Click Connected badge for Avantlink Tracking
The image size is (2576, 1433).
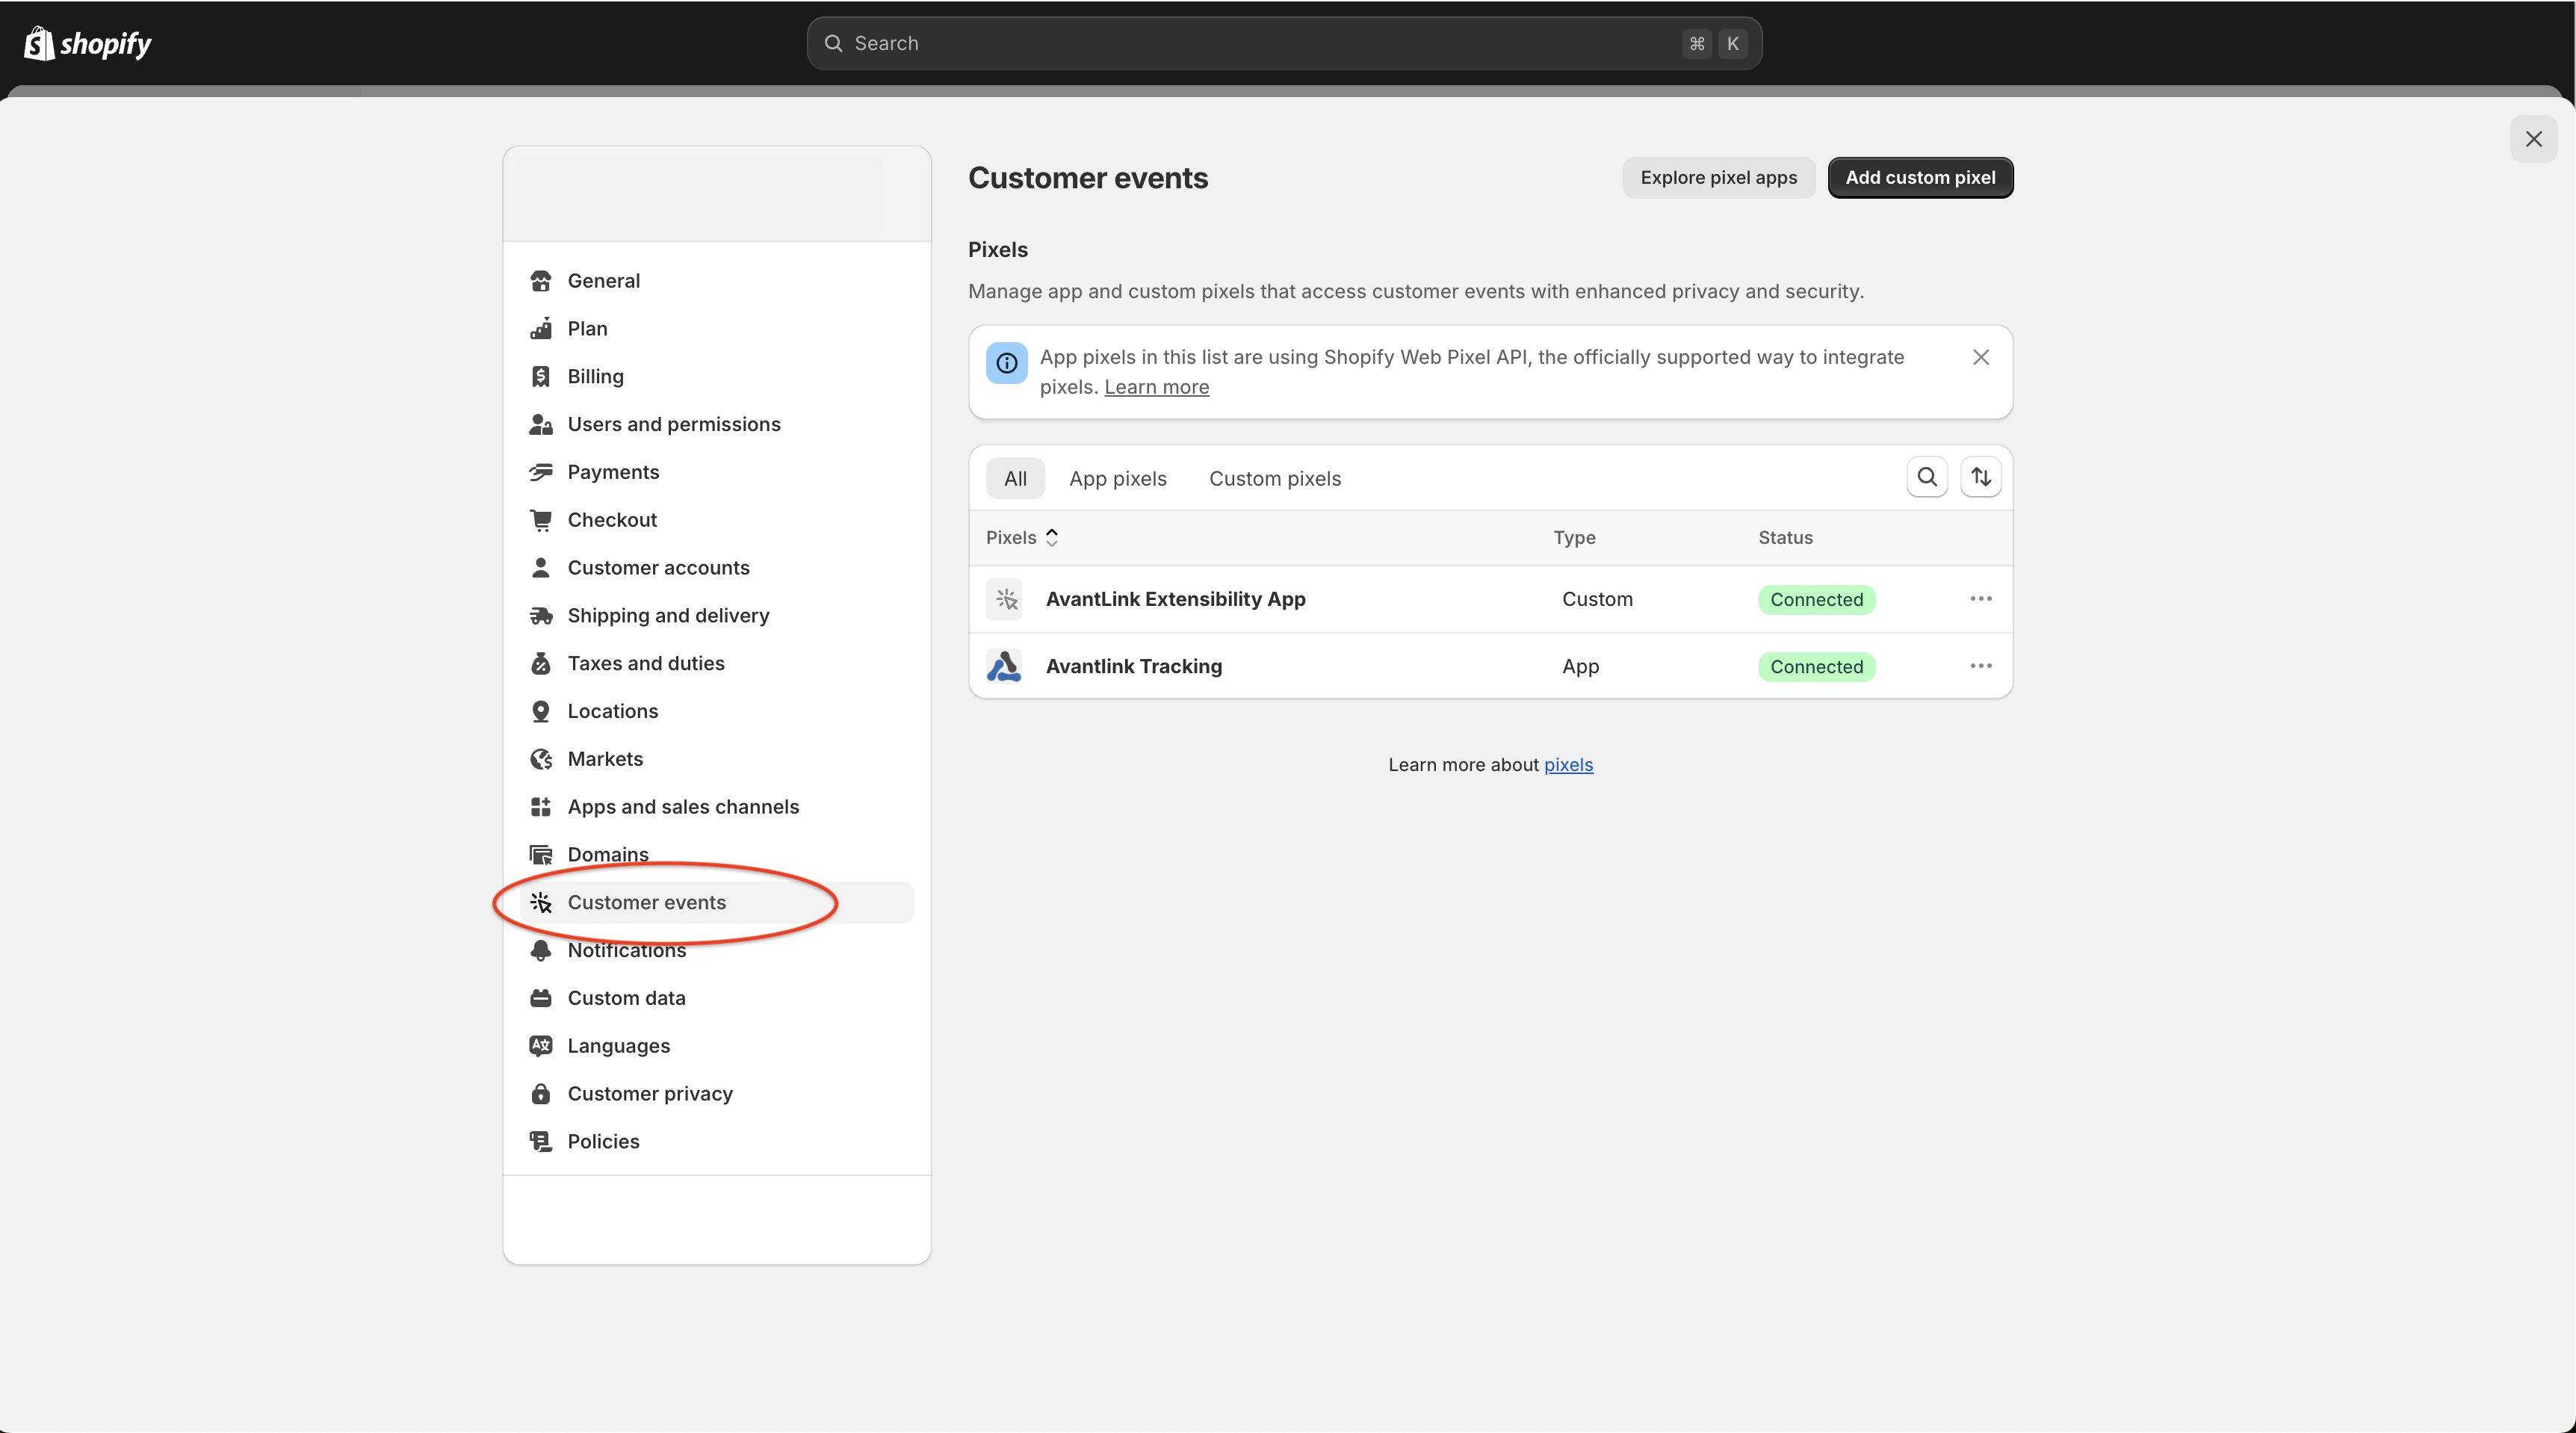click(1816, 667)
